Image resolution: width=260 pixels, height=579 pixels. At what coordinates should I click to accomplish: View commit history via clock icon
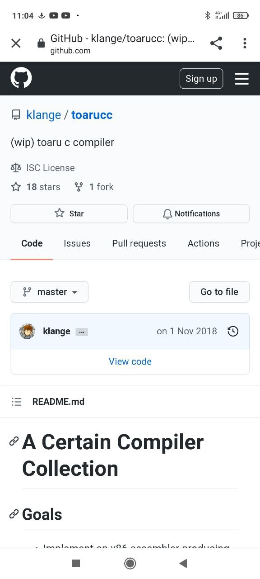(x=233, y=331)
